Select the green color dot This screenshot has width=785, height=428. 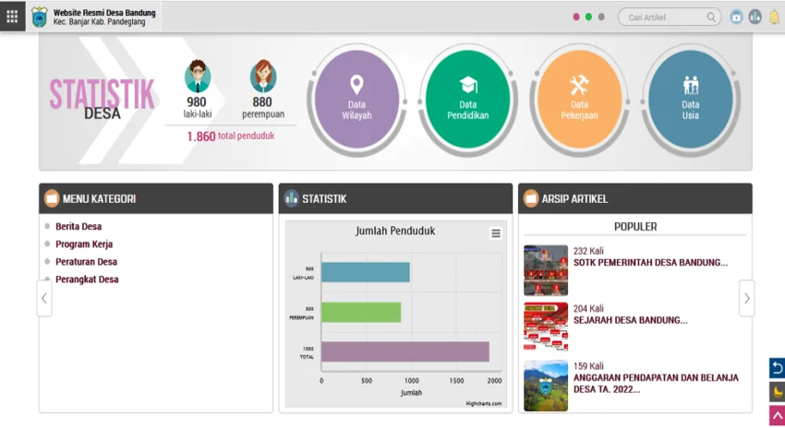[589, 17]
